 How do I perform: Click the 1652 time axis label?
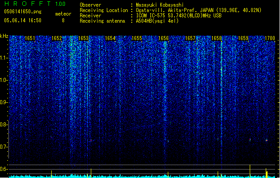pyautogui.click(x=57, y=38)
